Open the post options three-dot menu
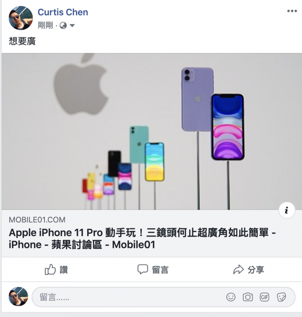This screenshot has width=302, height=317. click(292, 11)
